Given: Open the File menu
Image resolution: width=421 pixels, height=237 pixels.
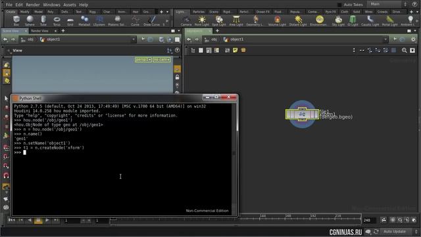Looking at the screenshot, I should [x=9, y=5].
